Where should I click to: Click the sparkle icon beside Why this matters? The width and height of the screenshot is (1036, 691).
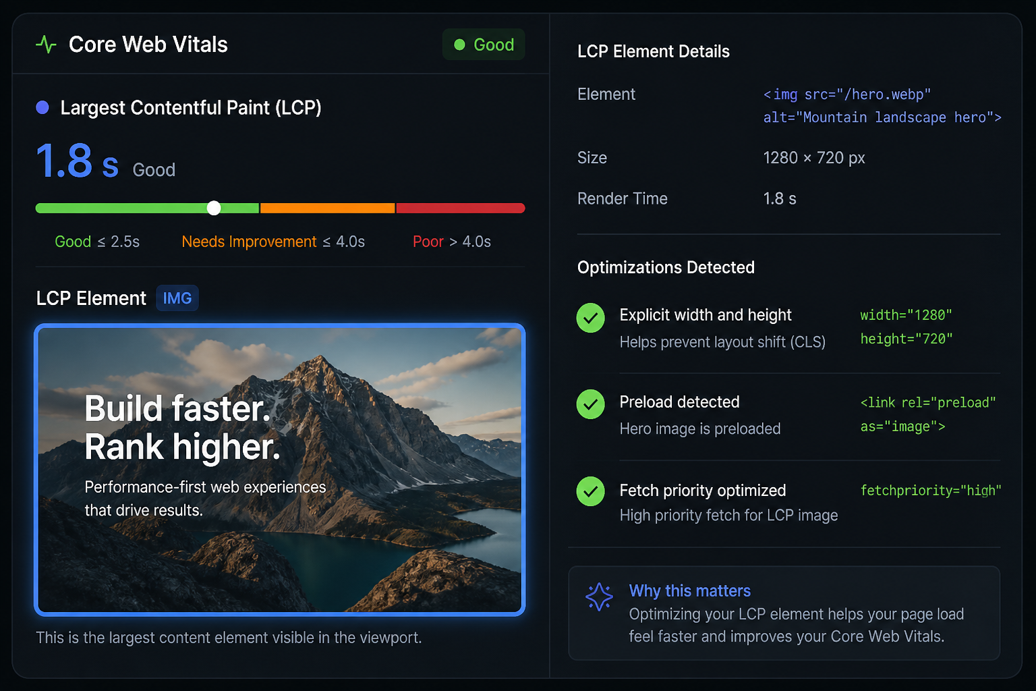coord(599,597)
